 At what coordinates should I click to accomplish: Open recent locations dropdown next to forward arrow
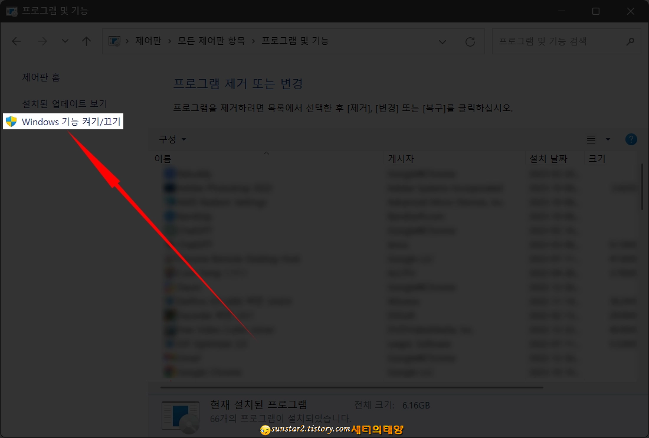pyautogui.click(x=65, y=41)
